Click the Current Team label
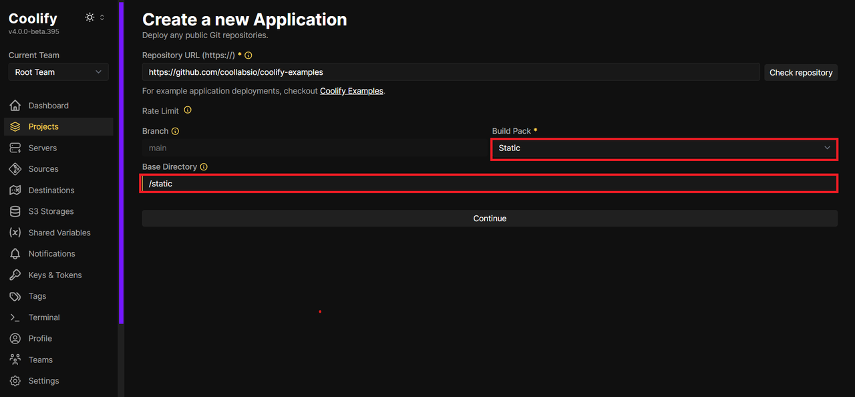 coord(34,55)
